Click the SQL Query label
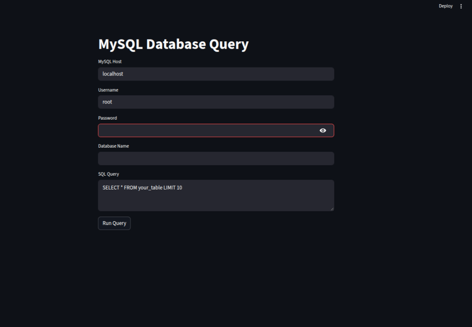This screenshot has height=327, width=472. (108, 174)
